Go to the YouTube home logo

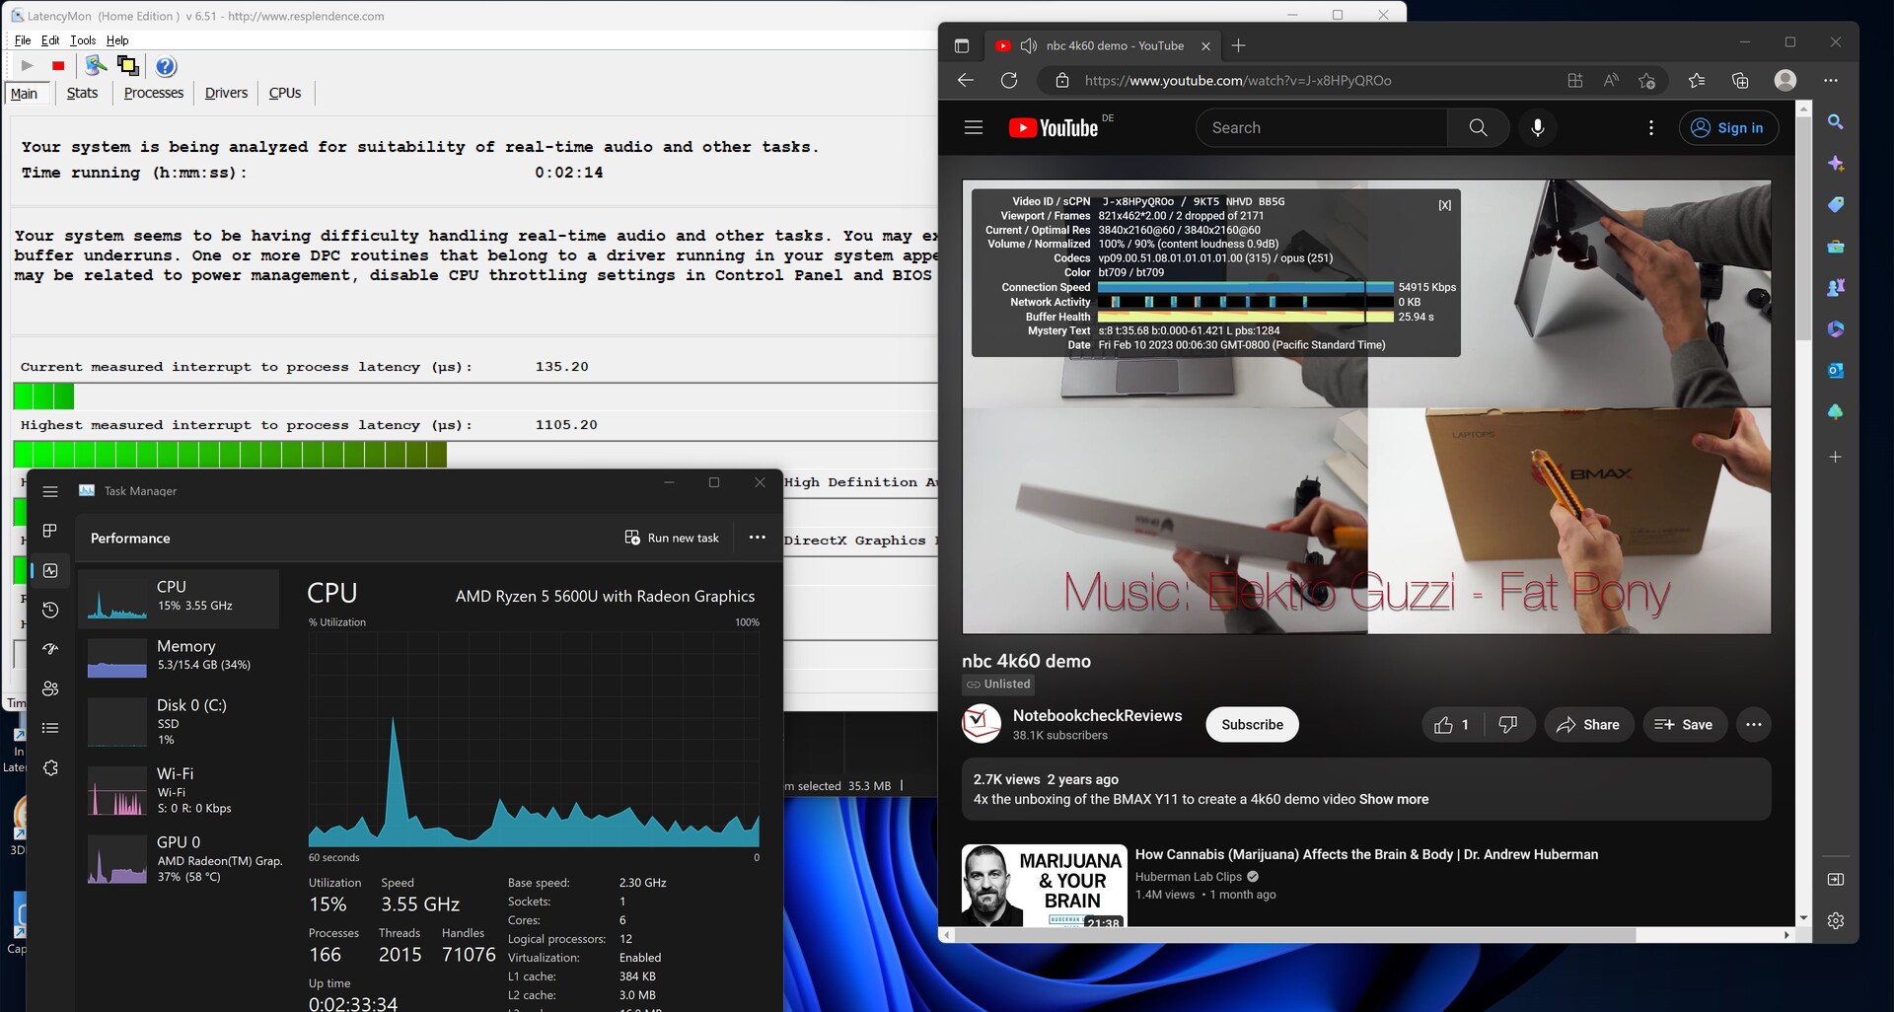[1054, 128]
